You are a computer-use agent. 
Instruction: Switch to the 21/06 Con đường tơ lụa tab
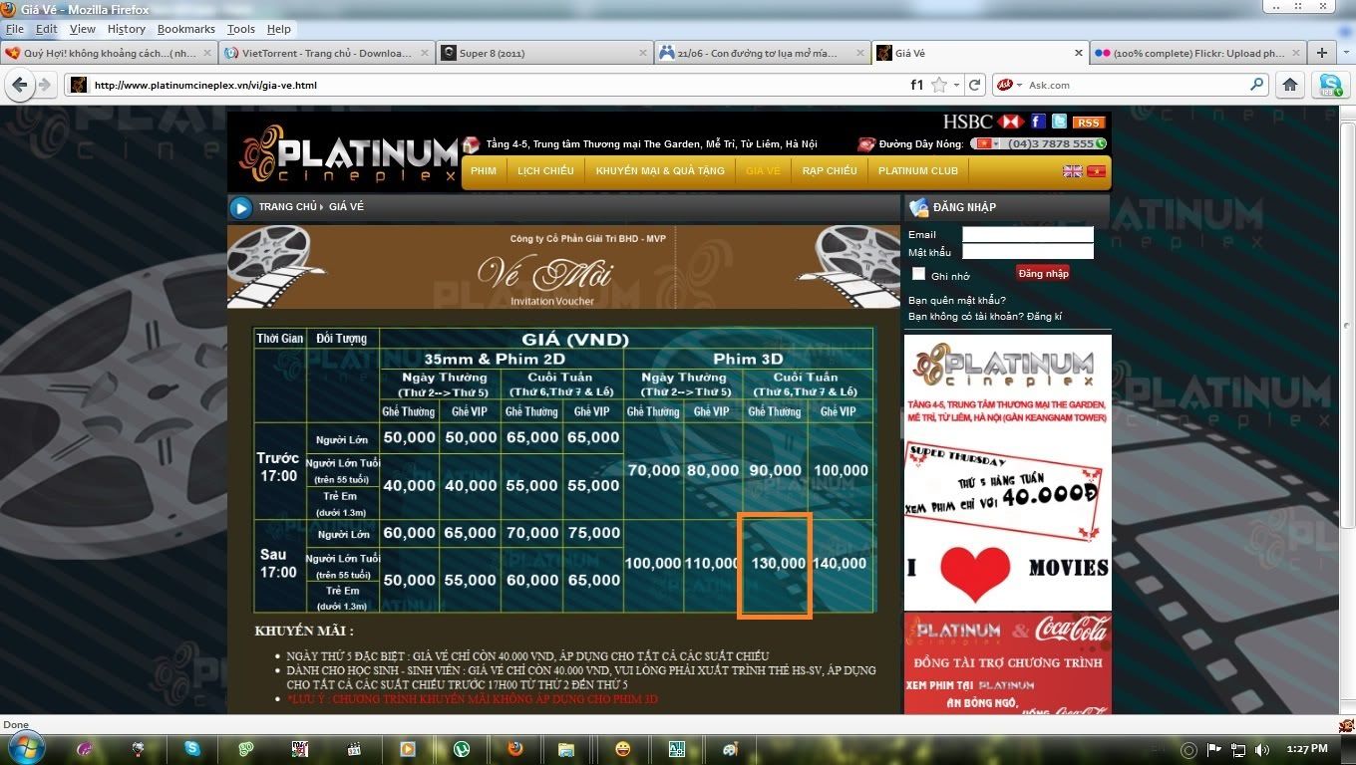tap(762, 53)
